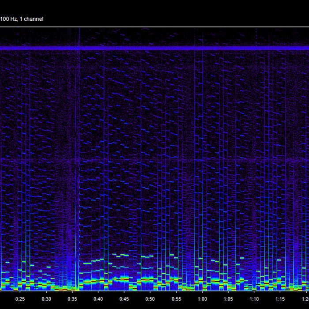The width and height of the screenshot is (309, 309).
Task: Seek to 0:45 on the time axis
Action: coord(124,299)
